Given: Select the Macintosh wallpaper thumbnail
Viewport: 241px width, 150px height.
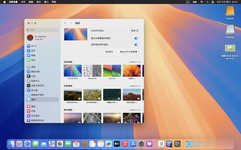Looking at the screenshot, I should 92,70.
